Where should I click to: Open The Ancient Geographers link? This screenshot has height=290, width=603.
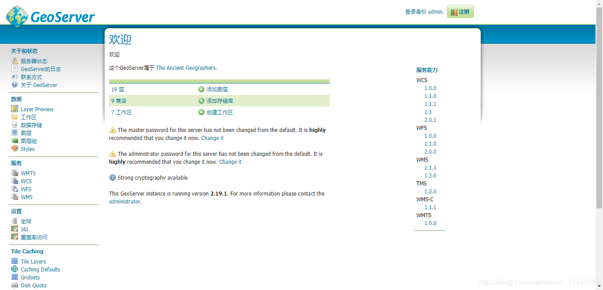[186, 68]
